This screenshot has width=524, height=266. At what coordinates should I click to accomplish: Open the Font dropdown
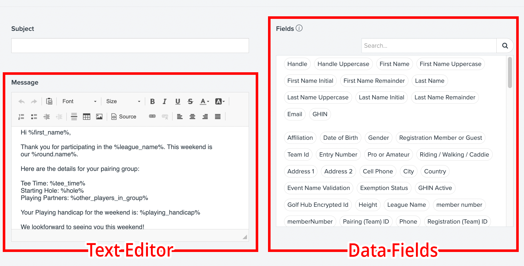tap(79, 101)
